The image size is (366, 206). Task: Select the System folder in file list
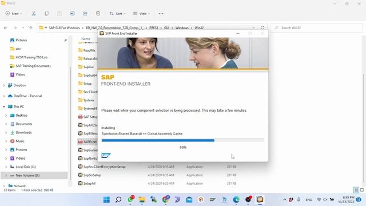tap(89, 100)
